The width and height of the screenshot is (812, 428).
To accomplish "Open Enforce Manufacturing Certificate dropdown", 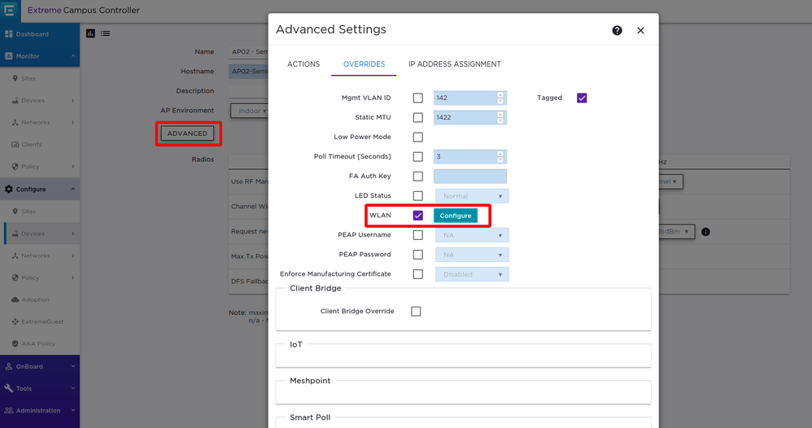I will click(472, 274).
